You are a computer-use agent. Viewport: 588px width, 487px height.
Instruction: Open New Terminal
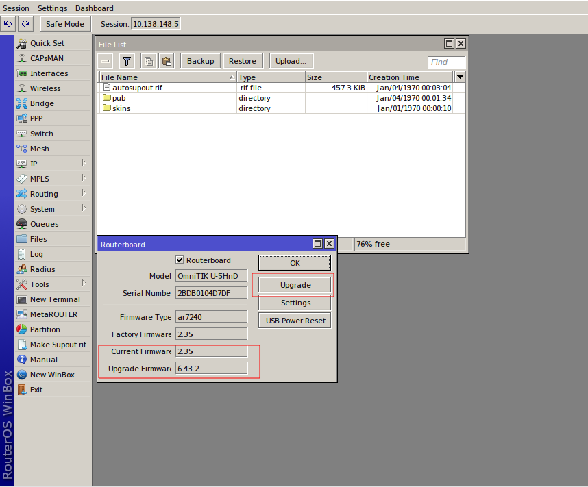[x=53, y=299]
